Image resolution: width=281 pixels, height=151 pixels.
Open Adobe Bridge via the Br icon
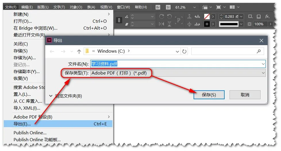(x=158, y=7)
